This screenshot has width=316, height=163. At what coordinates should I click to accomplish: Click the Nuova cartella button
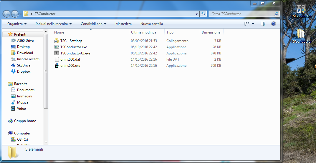click(152, 24)
